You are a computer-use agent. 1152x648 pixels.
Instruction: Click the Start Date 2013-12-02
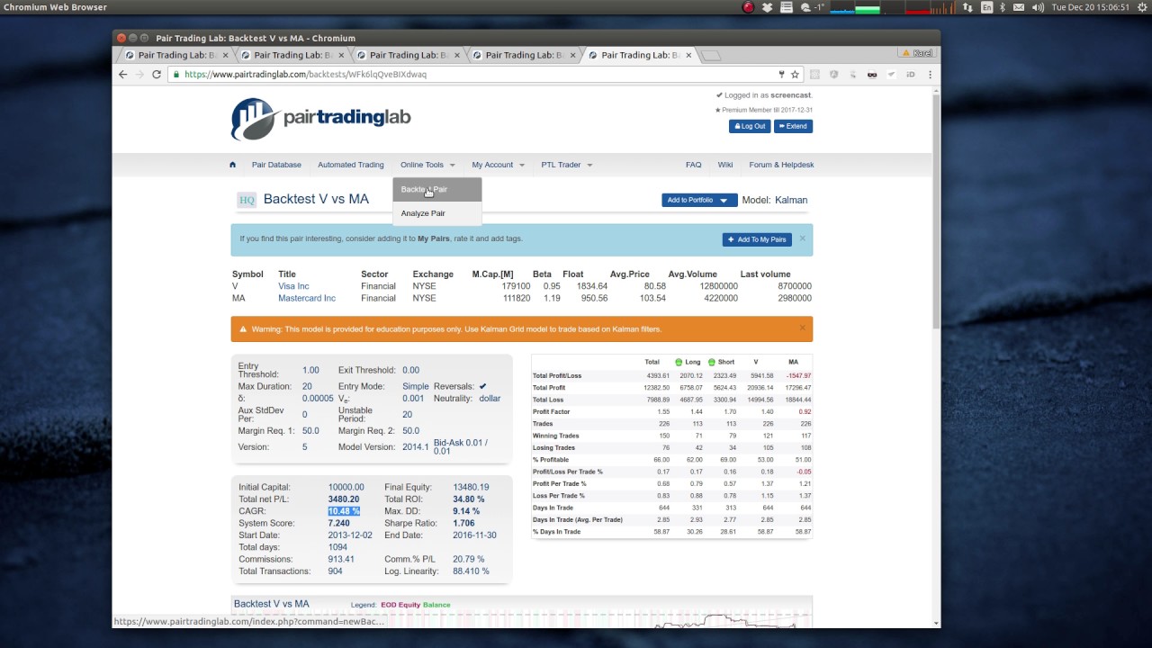[x=350, y=535]
